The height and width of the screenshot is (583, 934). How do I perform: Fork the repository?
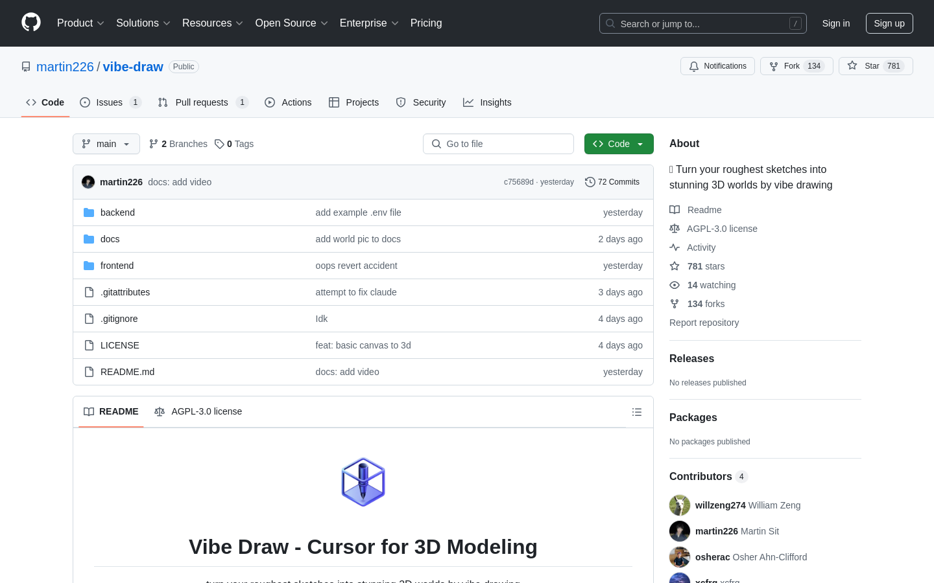[x=796, y=66]
